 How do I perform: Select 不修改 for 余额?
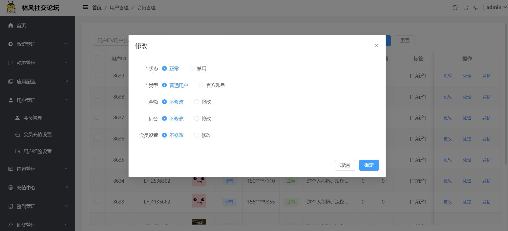[173, 102]
